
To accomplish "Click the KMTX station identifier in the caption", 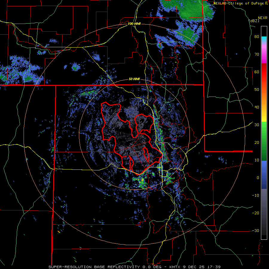I will pyautogui.click(x=175, y=267).
